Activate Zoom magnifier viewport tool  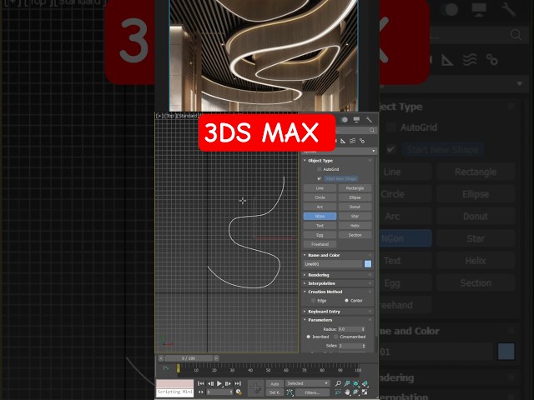point(338,383)
